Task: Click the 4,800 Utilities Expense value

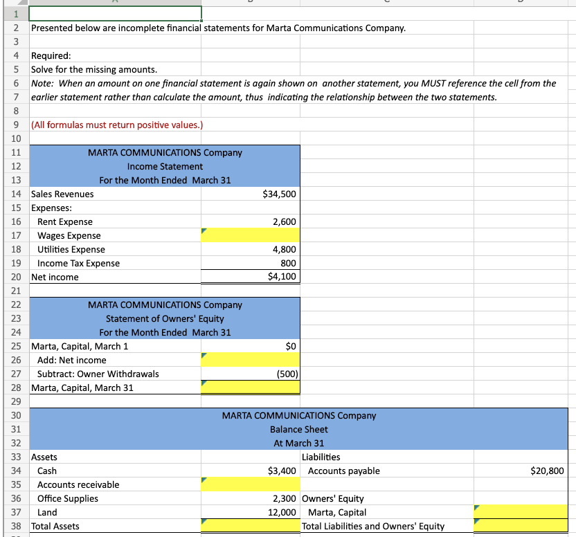Action: tap(284, 249)
